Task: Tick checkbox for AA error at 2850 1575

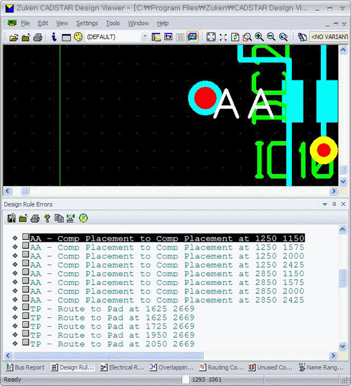Action: [x=26, y=281]
